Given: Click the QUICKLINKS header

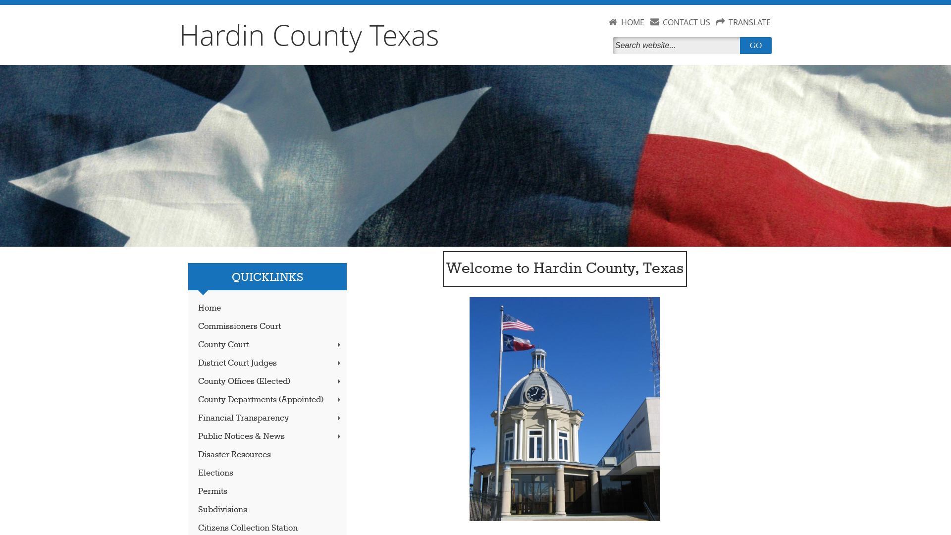Looking at the screenshot, I should 267,277.
